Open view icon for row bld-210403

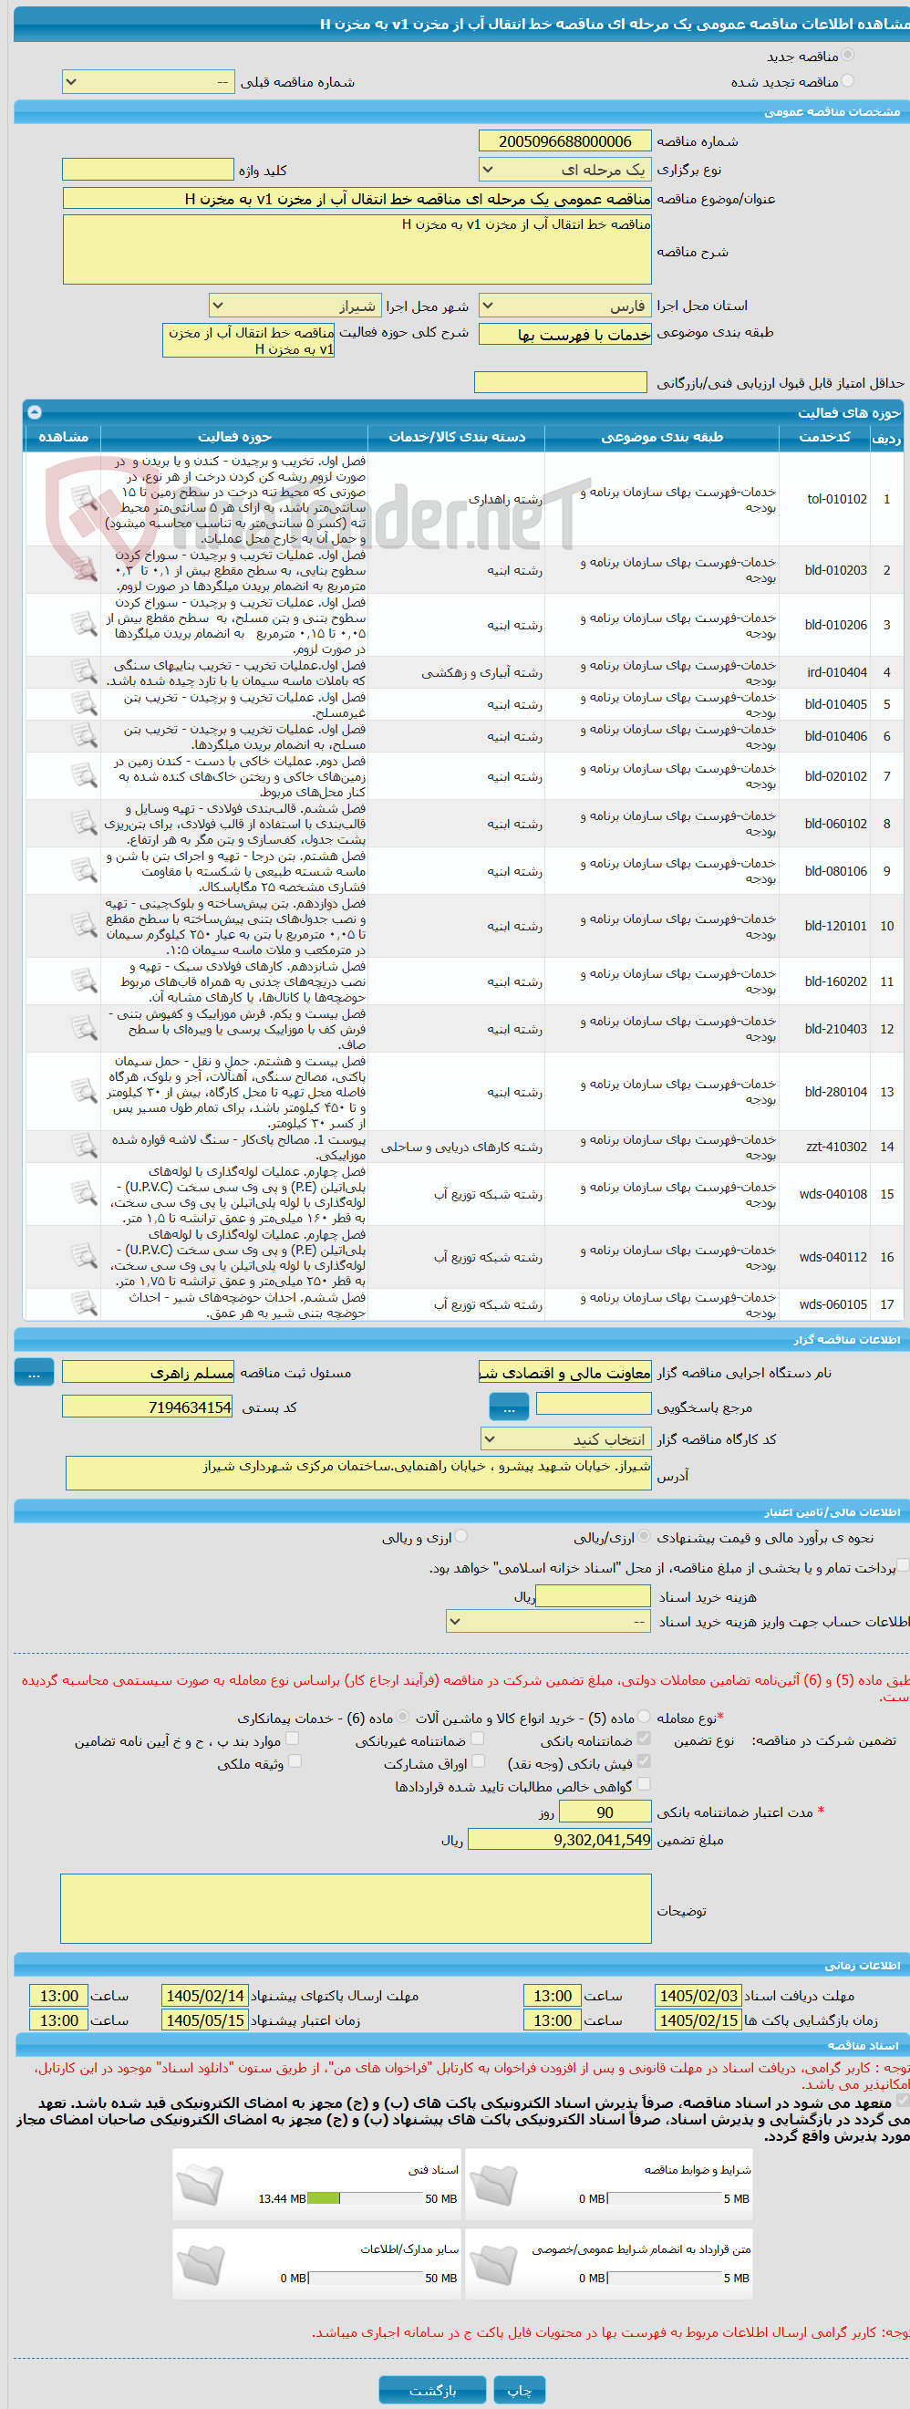coord(84,1029)
